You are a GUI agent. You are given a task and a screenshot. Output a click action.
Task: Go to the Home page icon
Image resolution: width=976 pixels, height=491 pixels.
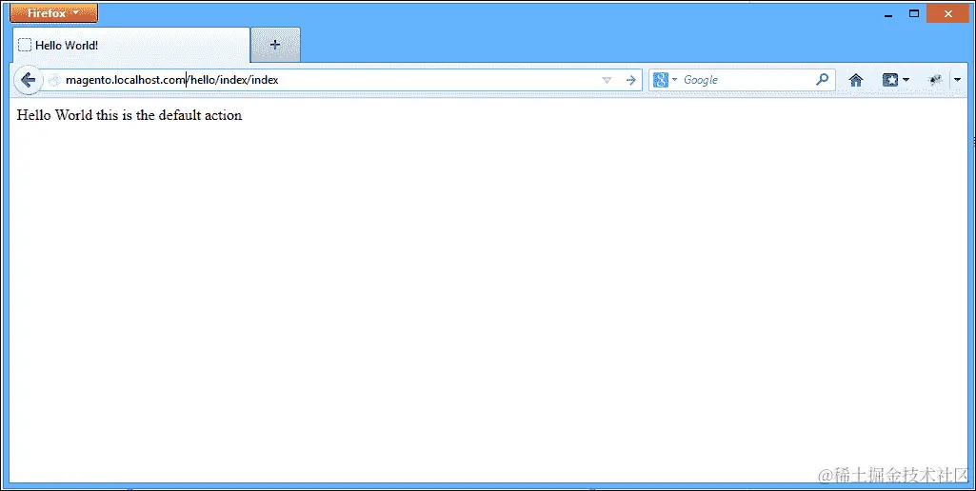(856, 80)
